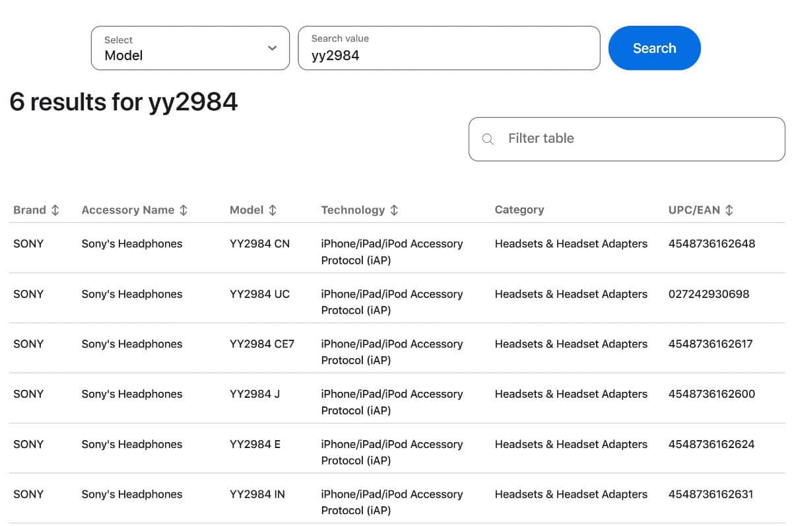
Task: Click the chevron in the Select dropdown
Action: click(x=272, y=48)
